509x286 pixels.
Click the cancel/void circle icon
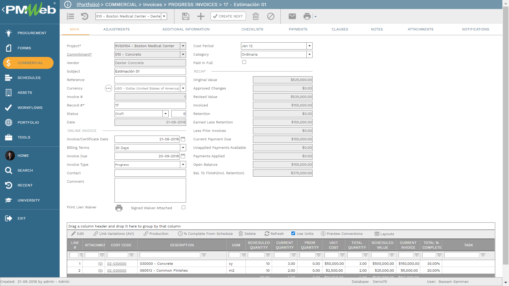point(271,16)
